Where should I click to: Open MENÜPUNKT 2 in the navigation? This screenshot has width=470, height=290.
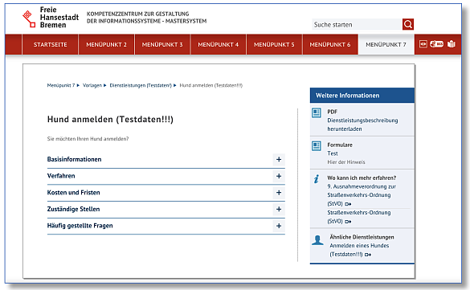[106, 44]
